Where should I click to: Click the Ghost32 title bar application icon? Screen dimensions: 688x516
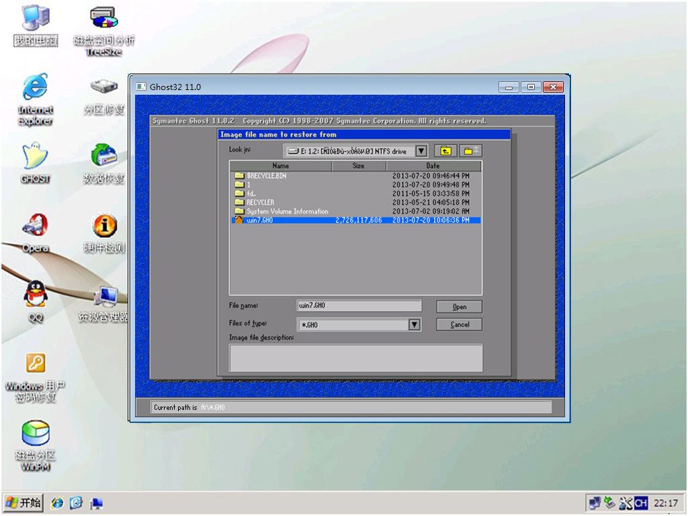point(141,87)
